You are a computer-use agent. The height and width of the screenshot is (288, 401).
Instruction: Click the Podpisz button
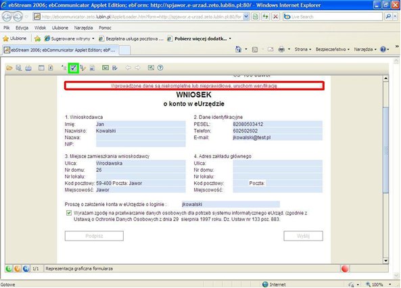[x=94, y=236]
